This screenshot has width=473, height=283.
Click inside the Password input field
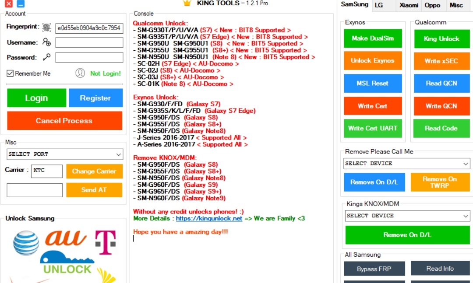pyautogui.click(x=89, y=57)
